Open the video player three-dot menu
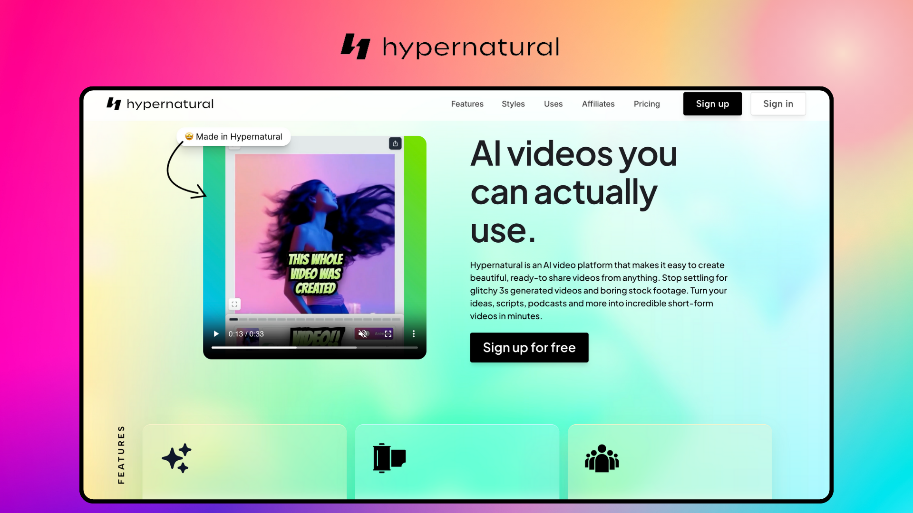This screenshot has height=513, width=913. [x=413, y=333]
